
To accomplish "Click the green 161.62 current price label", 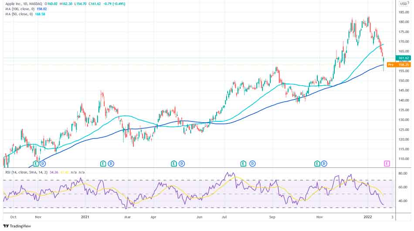I will [x=403, y=58].
